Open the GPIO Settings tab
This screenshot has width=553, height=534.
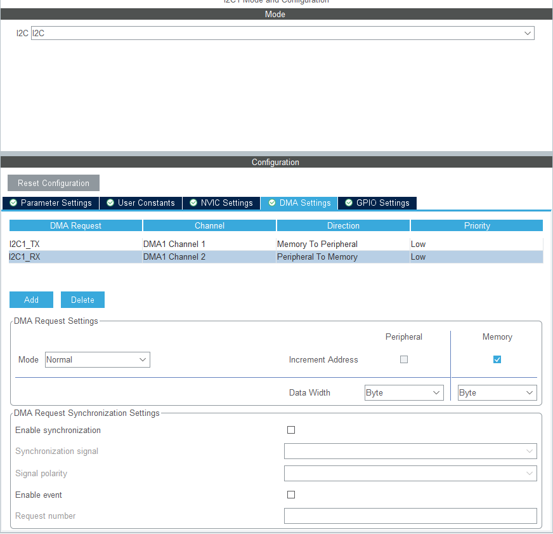(377, 203)
